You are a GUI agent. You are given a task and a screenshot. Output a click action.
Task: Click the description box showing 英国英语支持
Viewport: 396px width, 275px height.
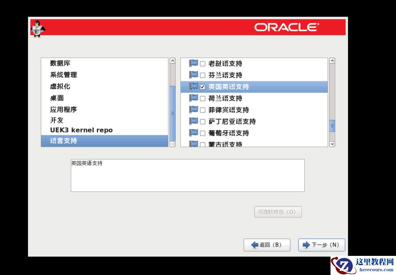[x=188, y=175]
